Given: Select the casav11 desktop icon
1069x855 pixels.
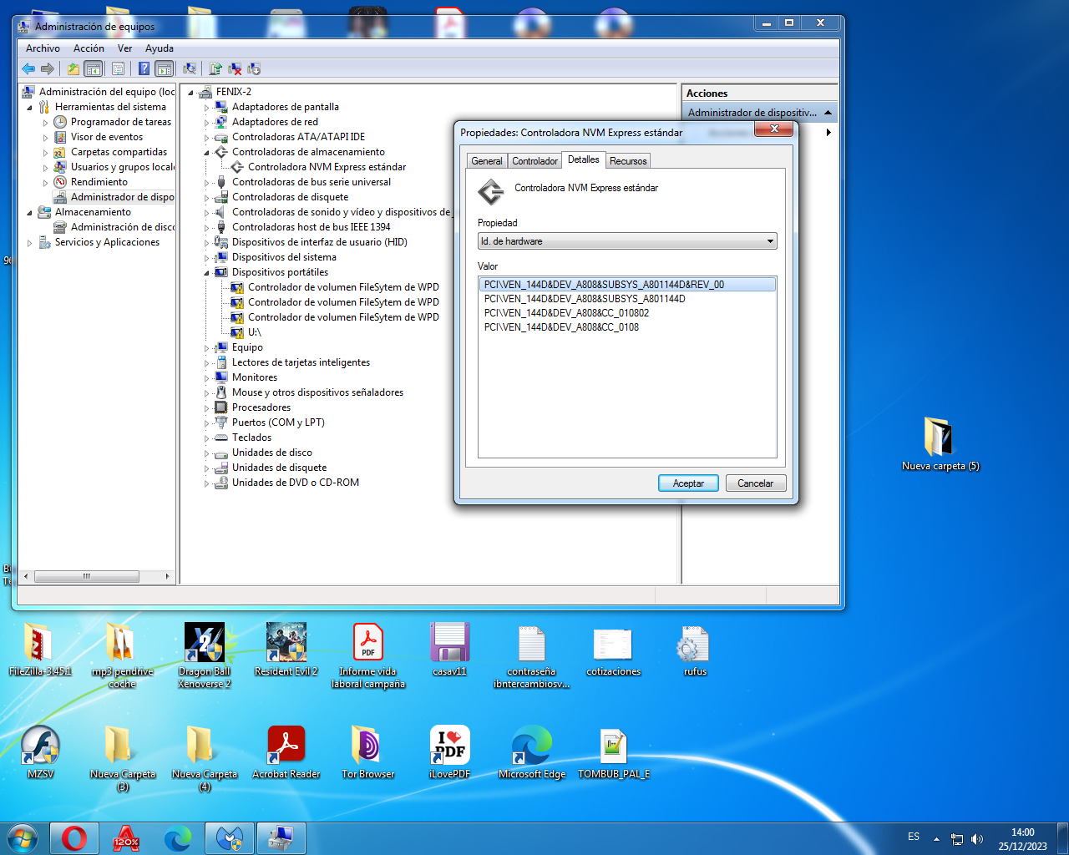Looking at the screenshot, I should click(x=449, y=650).
